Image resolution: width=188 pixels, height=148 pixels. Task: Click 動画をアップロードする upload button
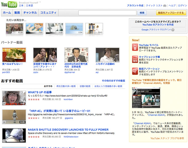(171, 13)
